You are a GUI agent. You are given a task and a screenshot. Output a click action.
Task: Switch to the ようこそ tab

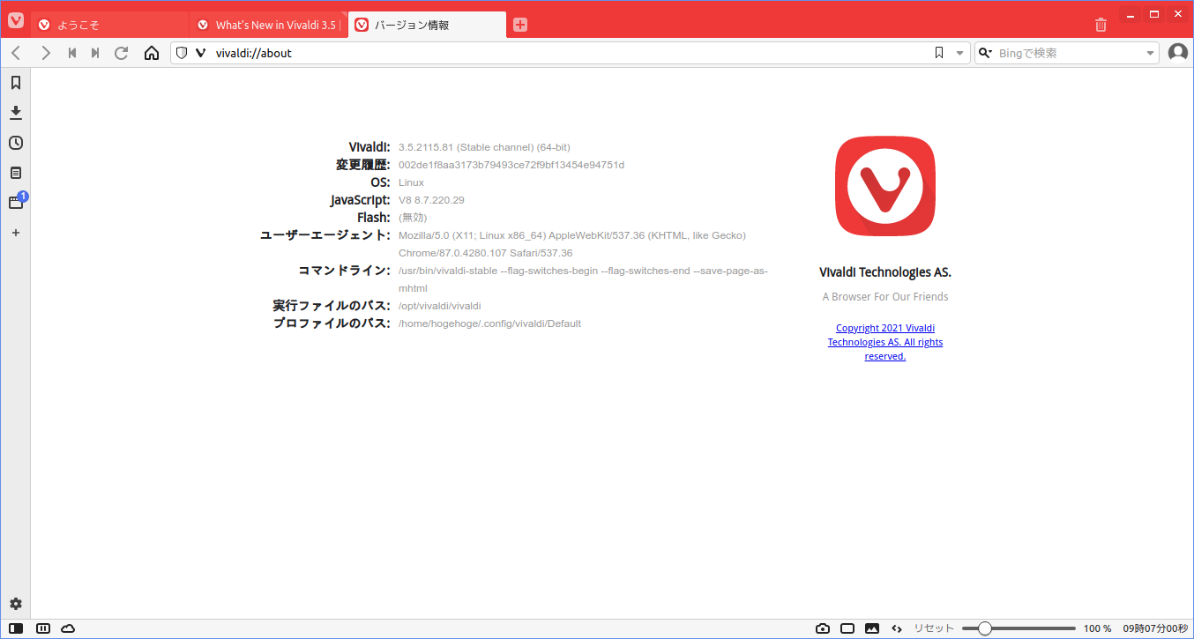tap(109, 25)
